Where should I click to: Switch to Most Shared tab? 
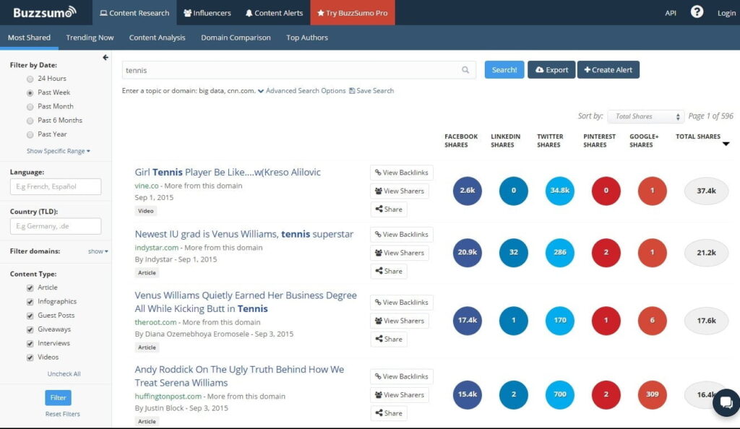coord(29,38)
